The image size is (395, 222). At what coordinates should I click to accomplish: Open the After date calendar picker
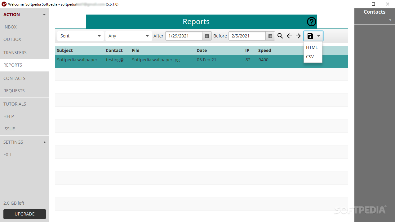coord(207,36)
